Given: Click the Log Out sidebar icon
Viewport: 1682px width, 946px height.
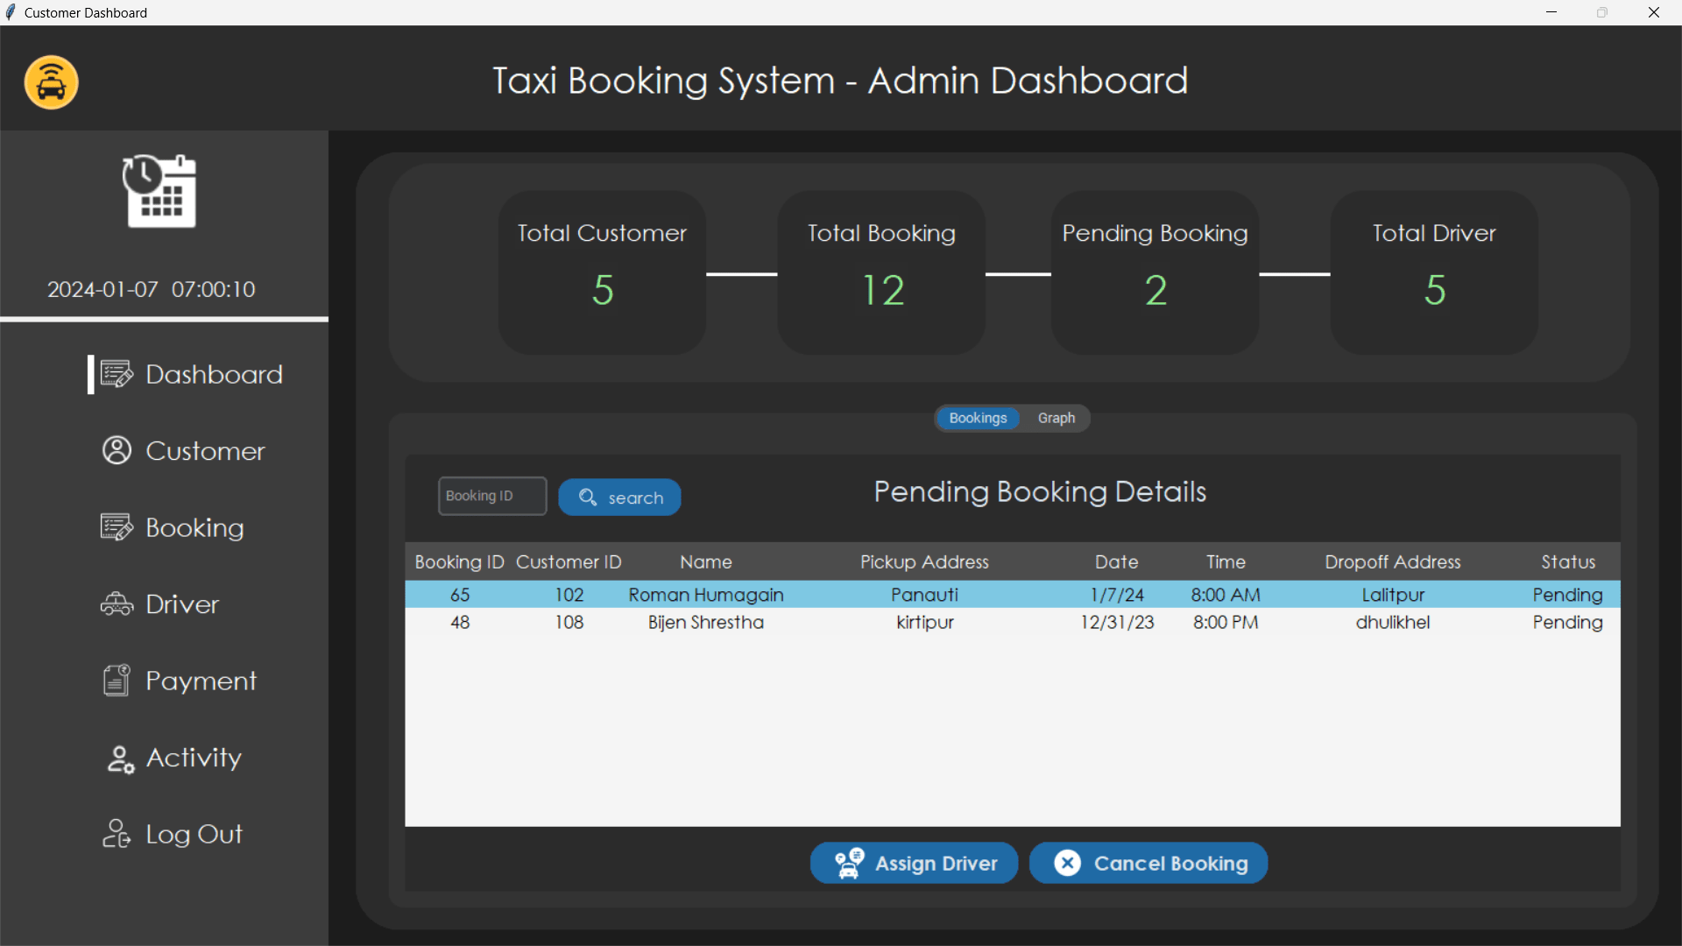Looking at the screenshot, I should [117, 834].
